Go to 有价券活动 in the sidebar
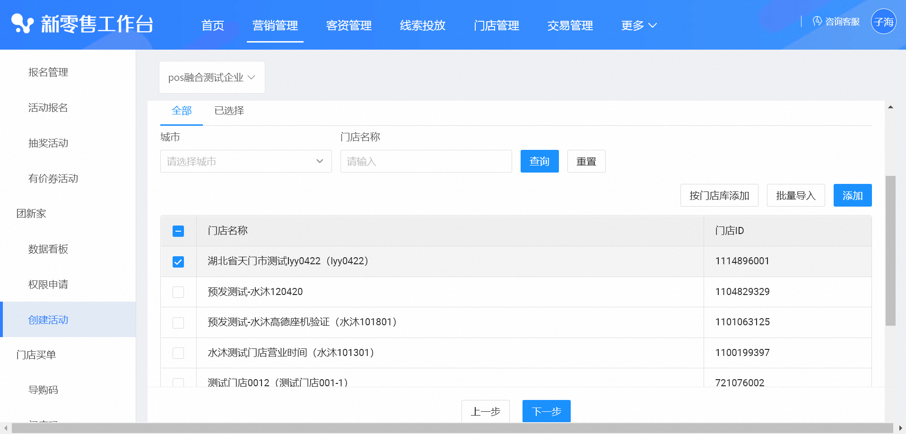The width and height of the screenshot is (906, 434). pos(53,179)
